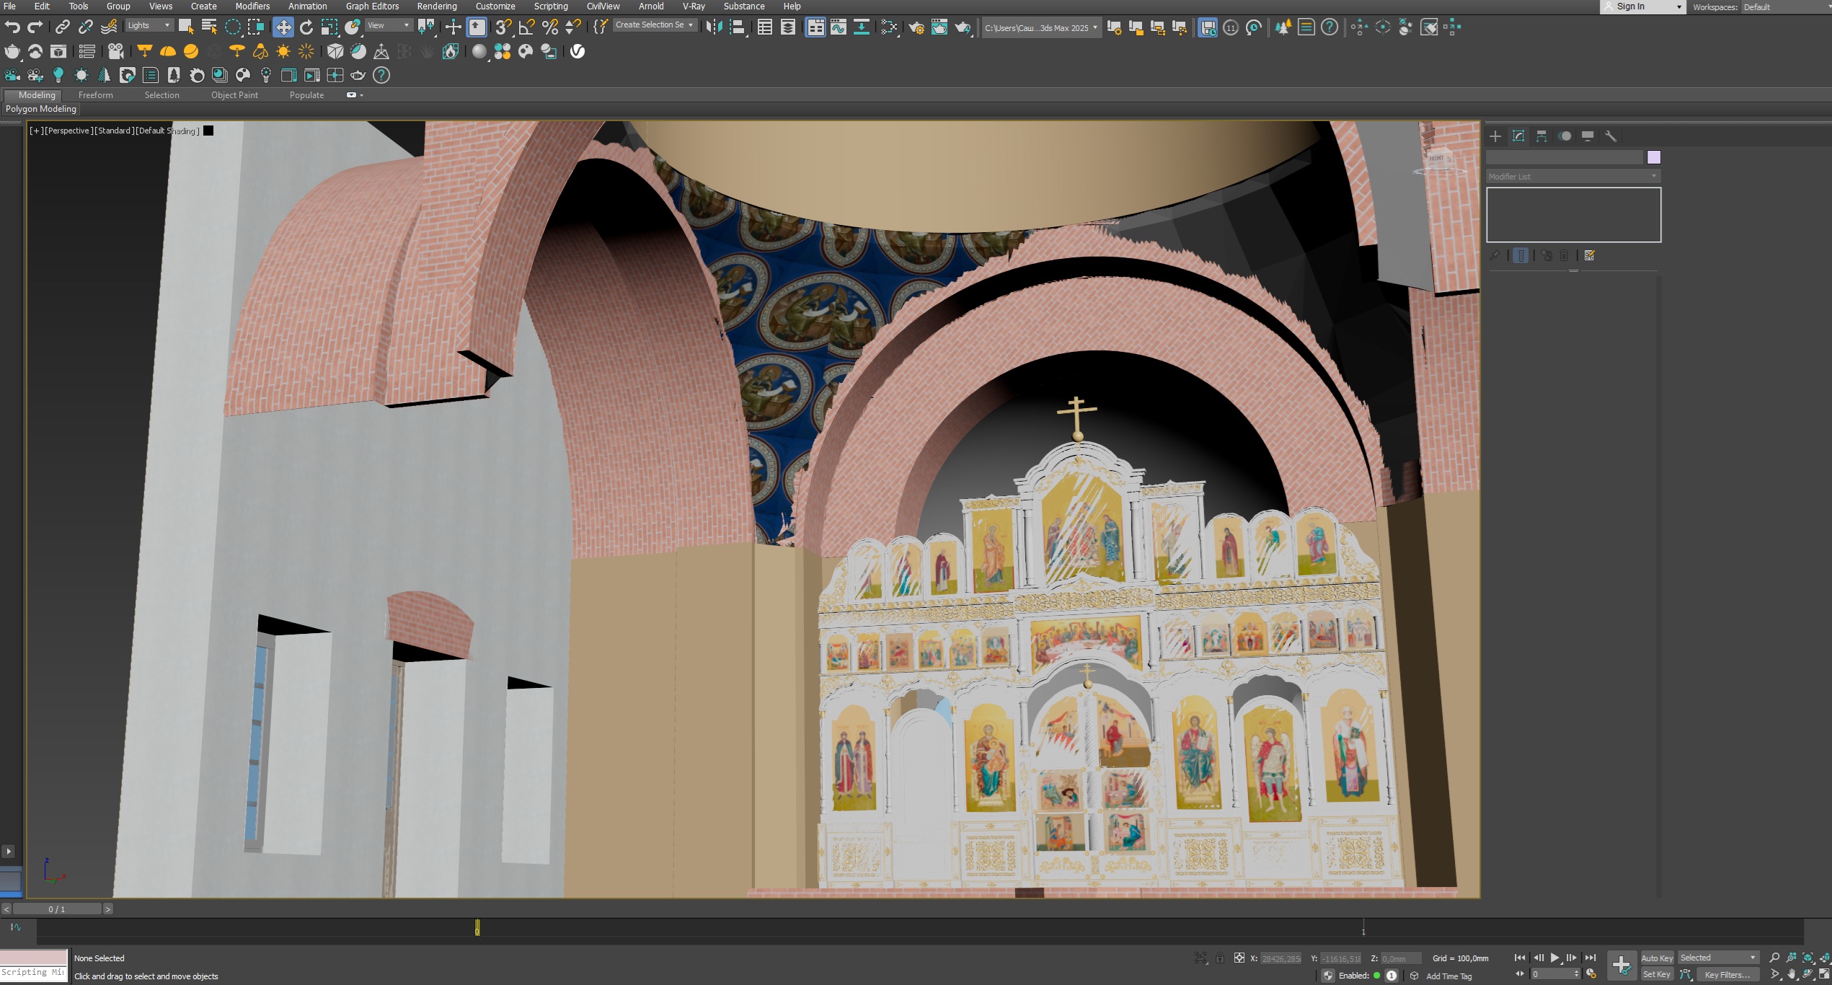Activate the Select and Scale tool
This screenshot has height=985, width=1832.
click(329, 27)
